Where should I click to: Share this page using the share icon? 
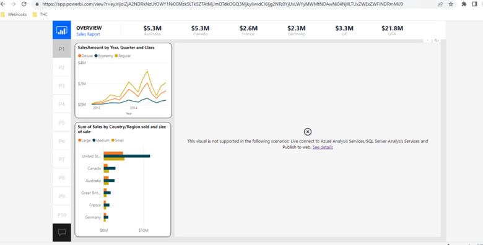440,4
